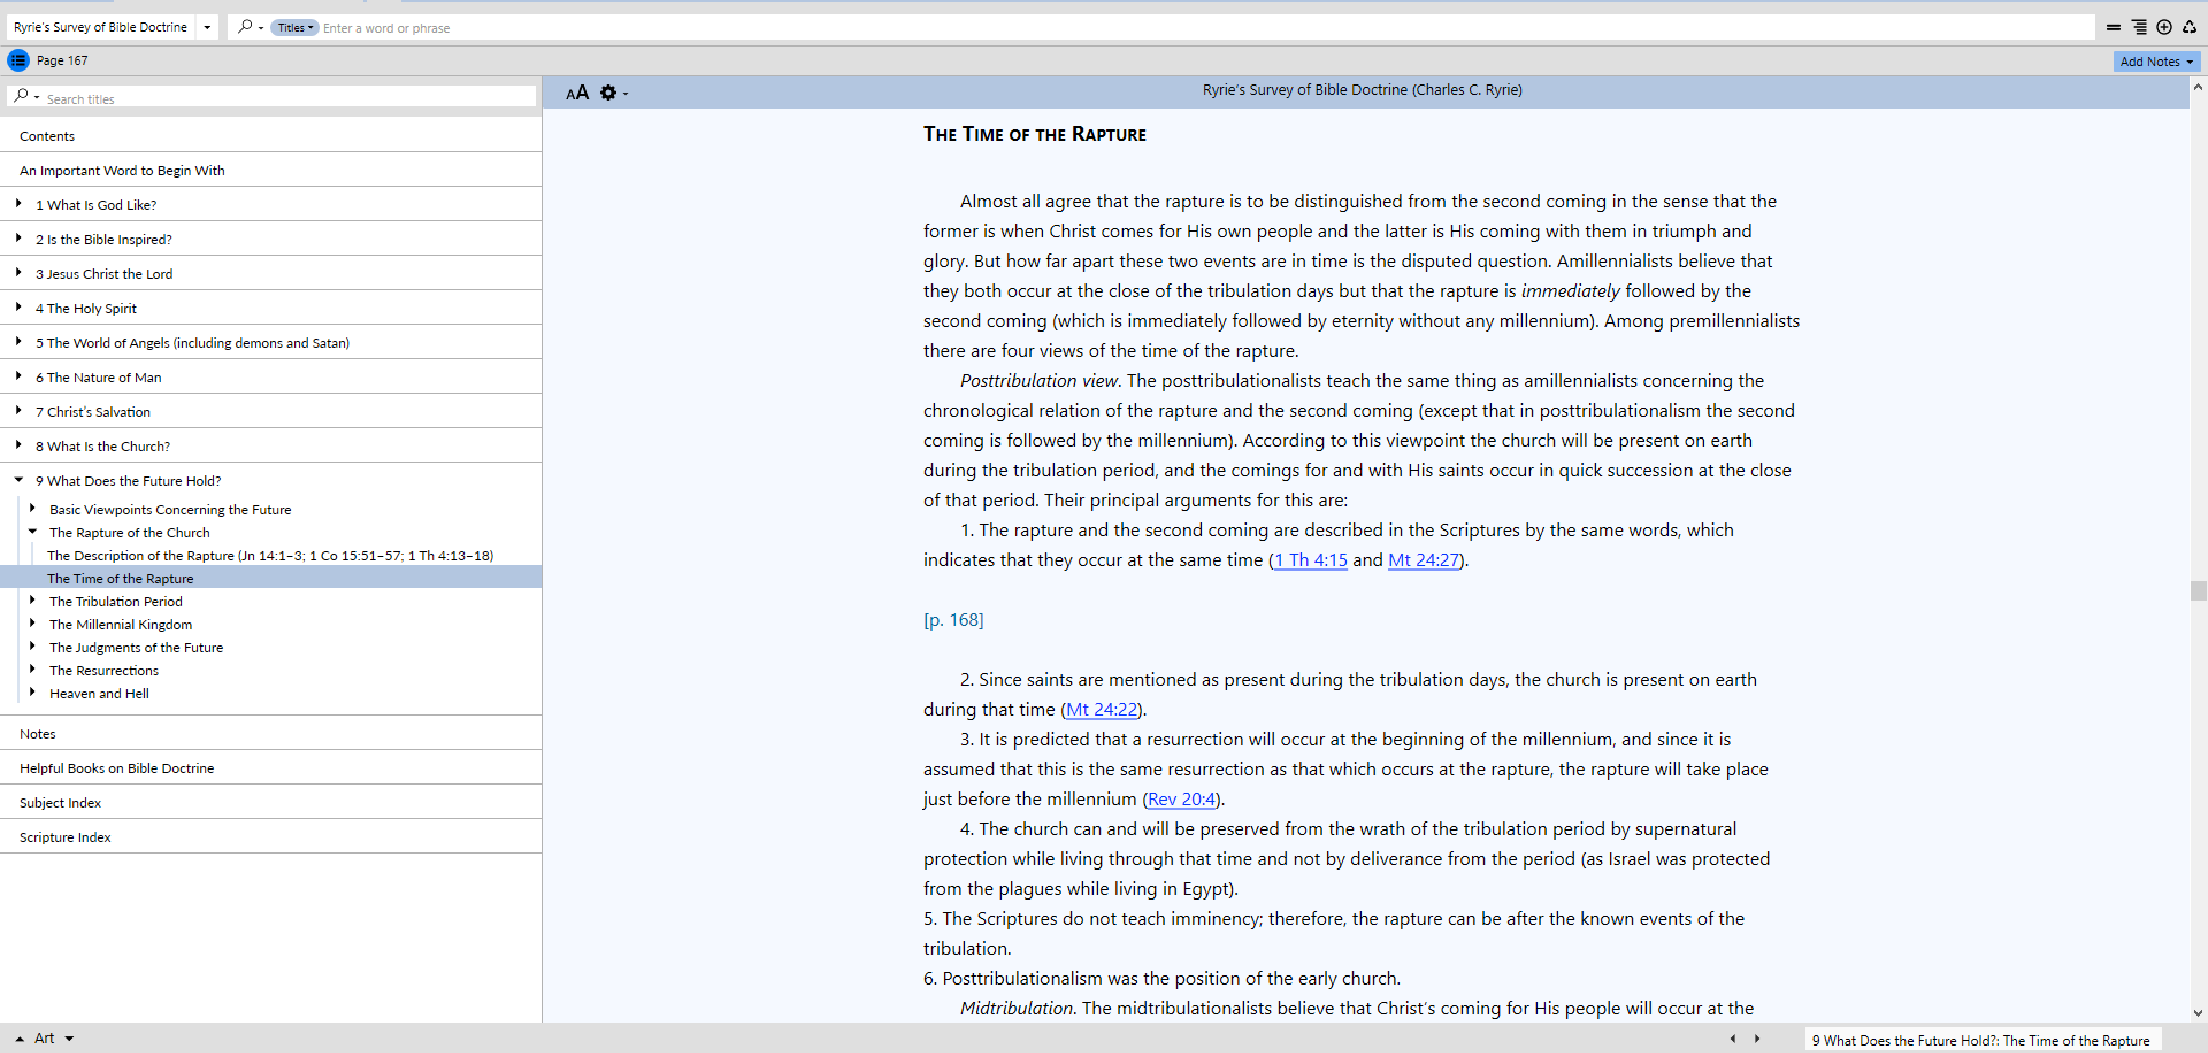Open the Subject Index entry
2208x1053 pixels.
pyautogui.click(x=271, y=802)
